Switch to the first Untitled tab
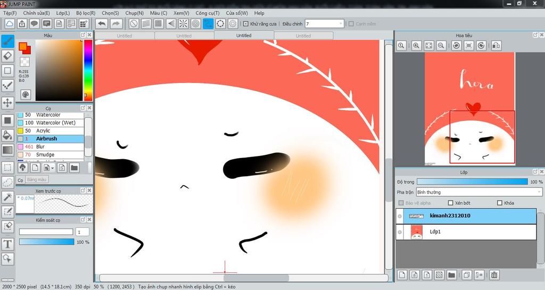 pos(125,36)
